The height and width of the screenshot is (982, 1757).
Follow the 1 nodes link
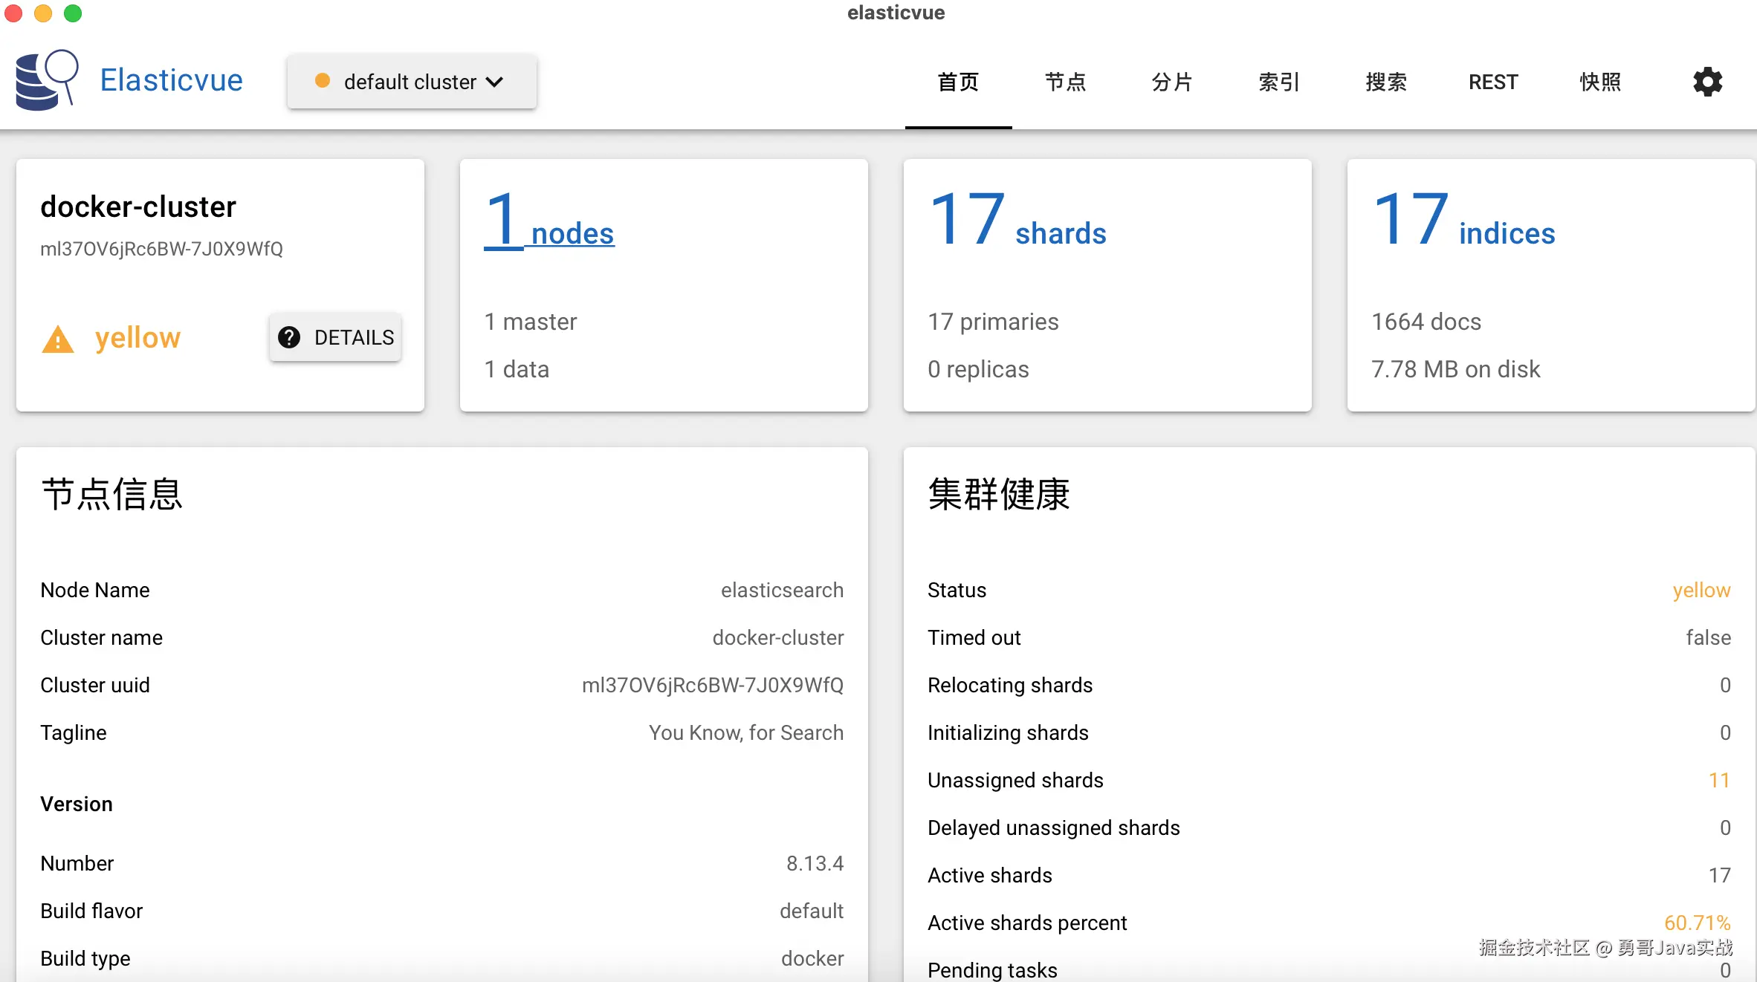[549, 221]
